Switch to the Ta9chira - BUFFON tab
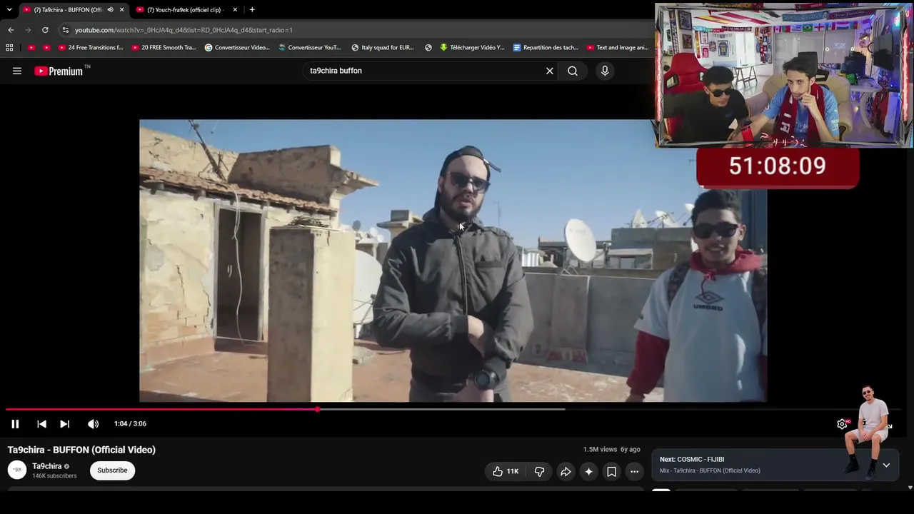Viewport: 914px width, 514px height. (68, 10)
